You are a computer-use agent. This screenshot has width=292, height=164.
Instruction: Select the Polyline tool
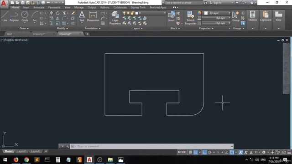pos(14,16)
